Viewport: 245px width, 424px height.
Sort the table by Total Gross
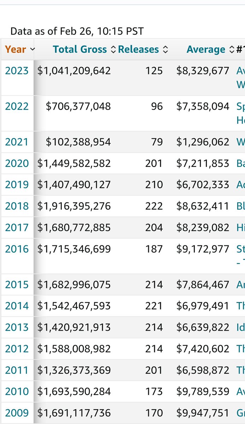[80, 49]
